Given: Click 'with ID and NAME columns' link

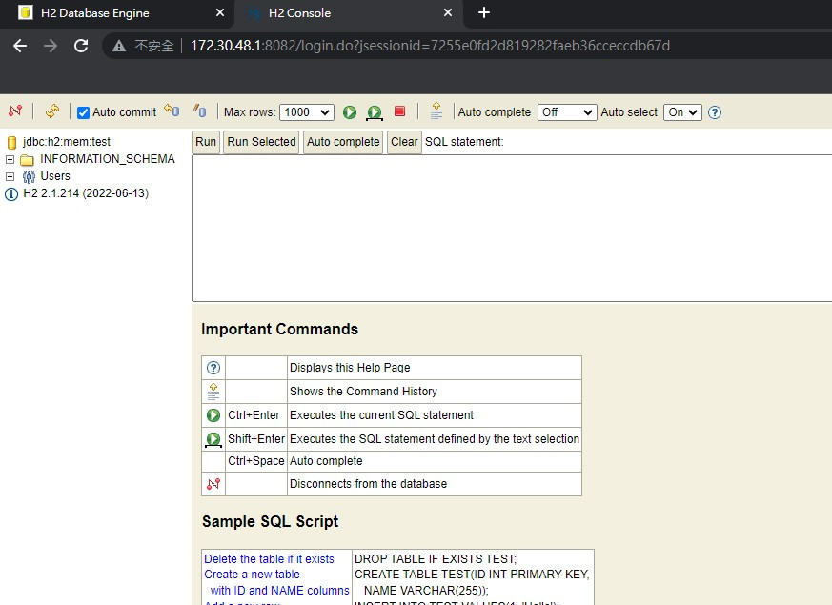Looking at the screenshot, I should pyautogui.click(x=279, y=590).
